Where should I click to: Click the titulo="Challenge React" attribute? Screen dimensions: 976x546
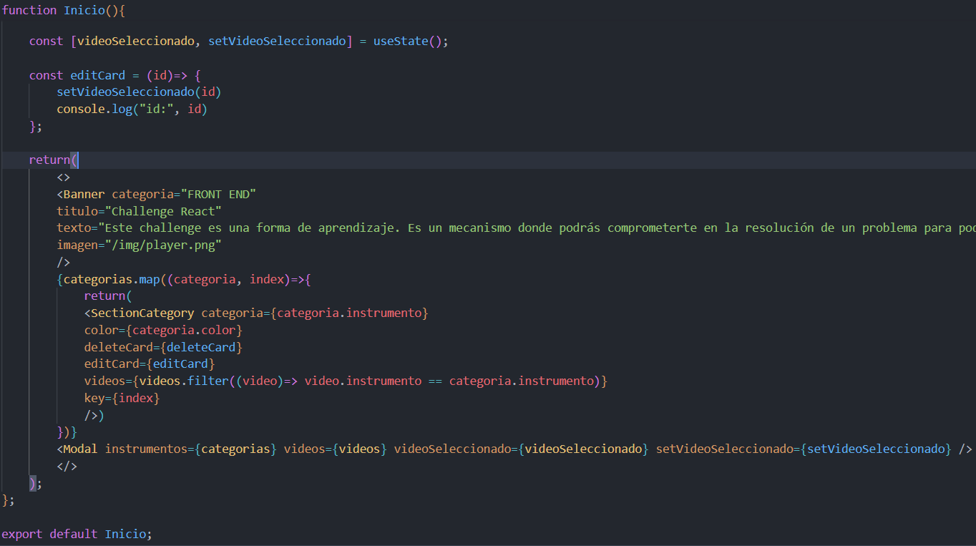point(139,211)
